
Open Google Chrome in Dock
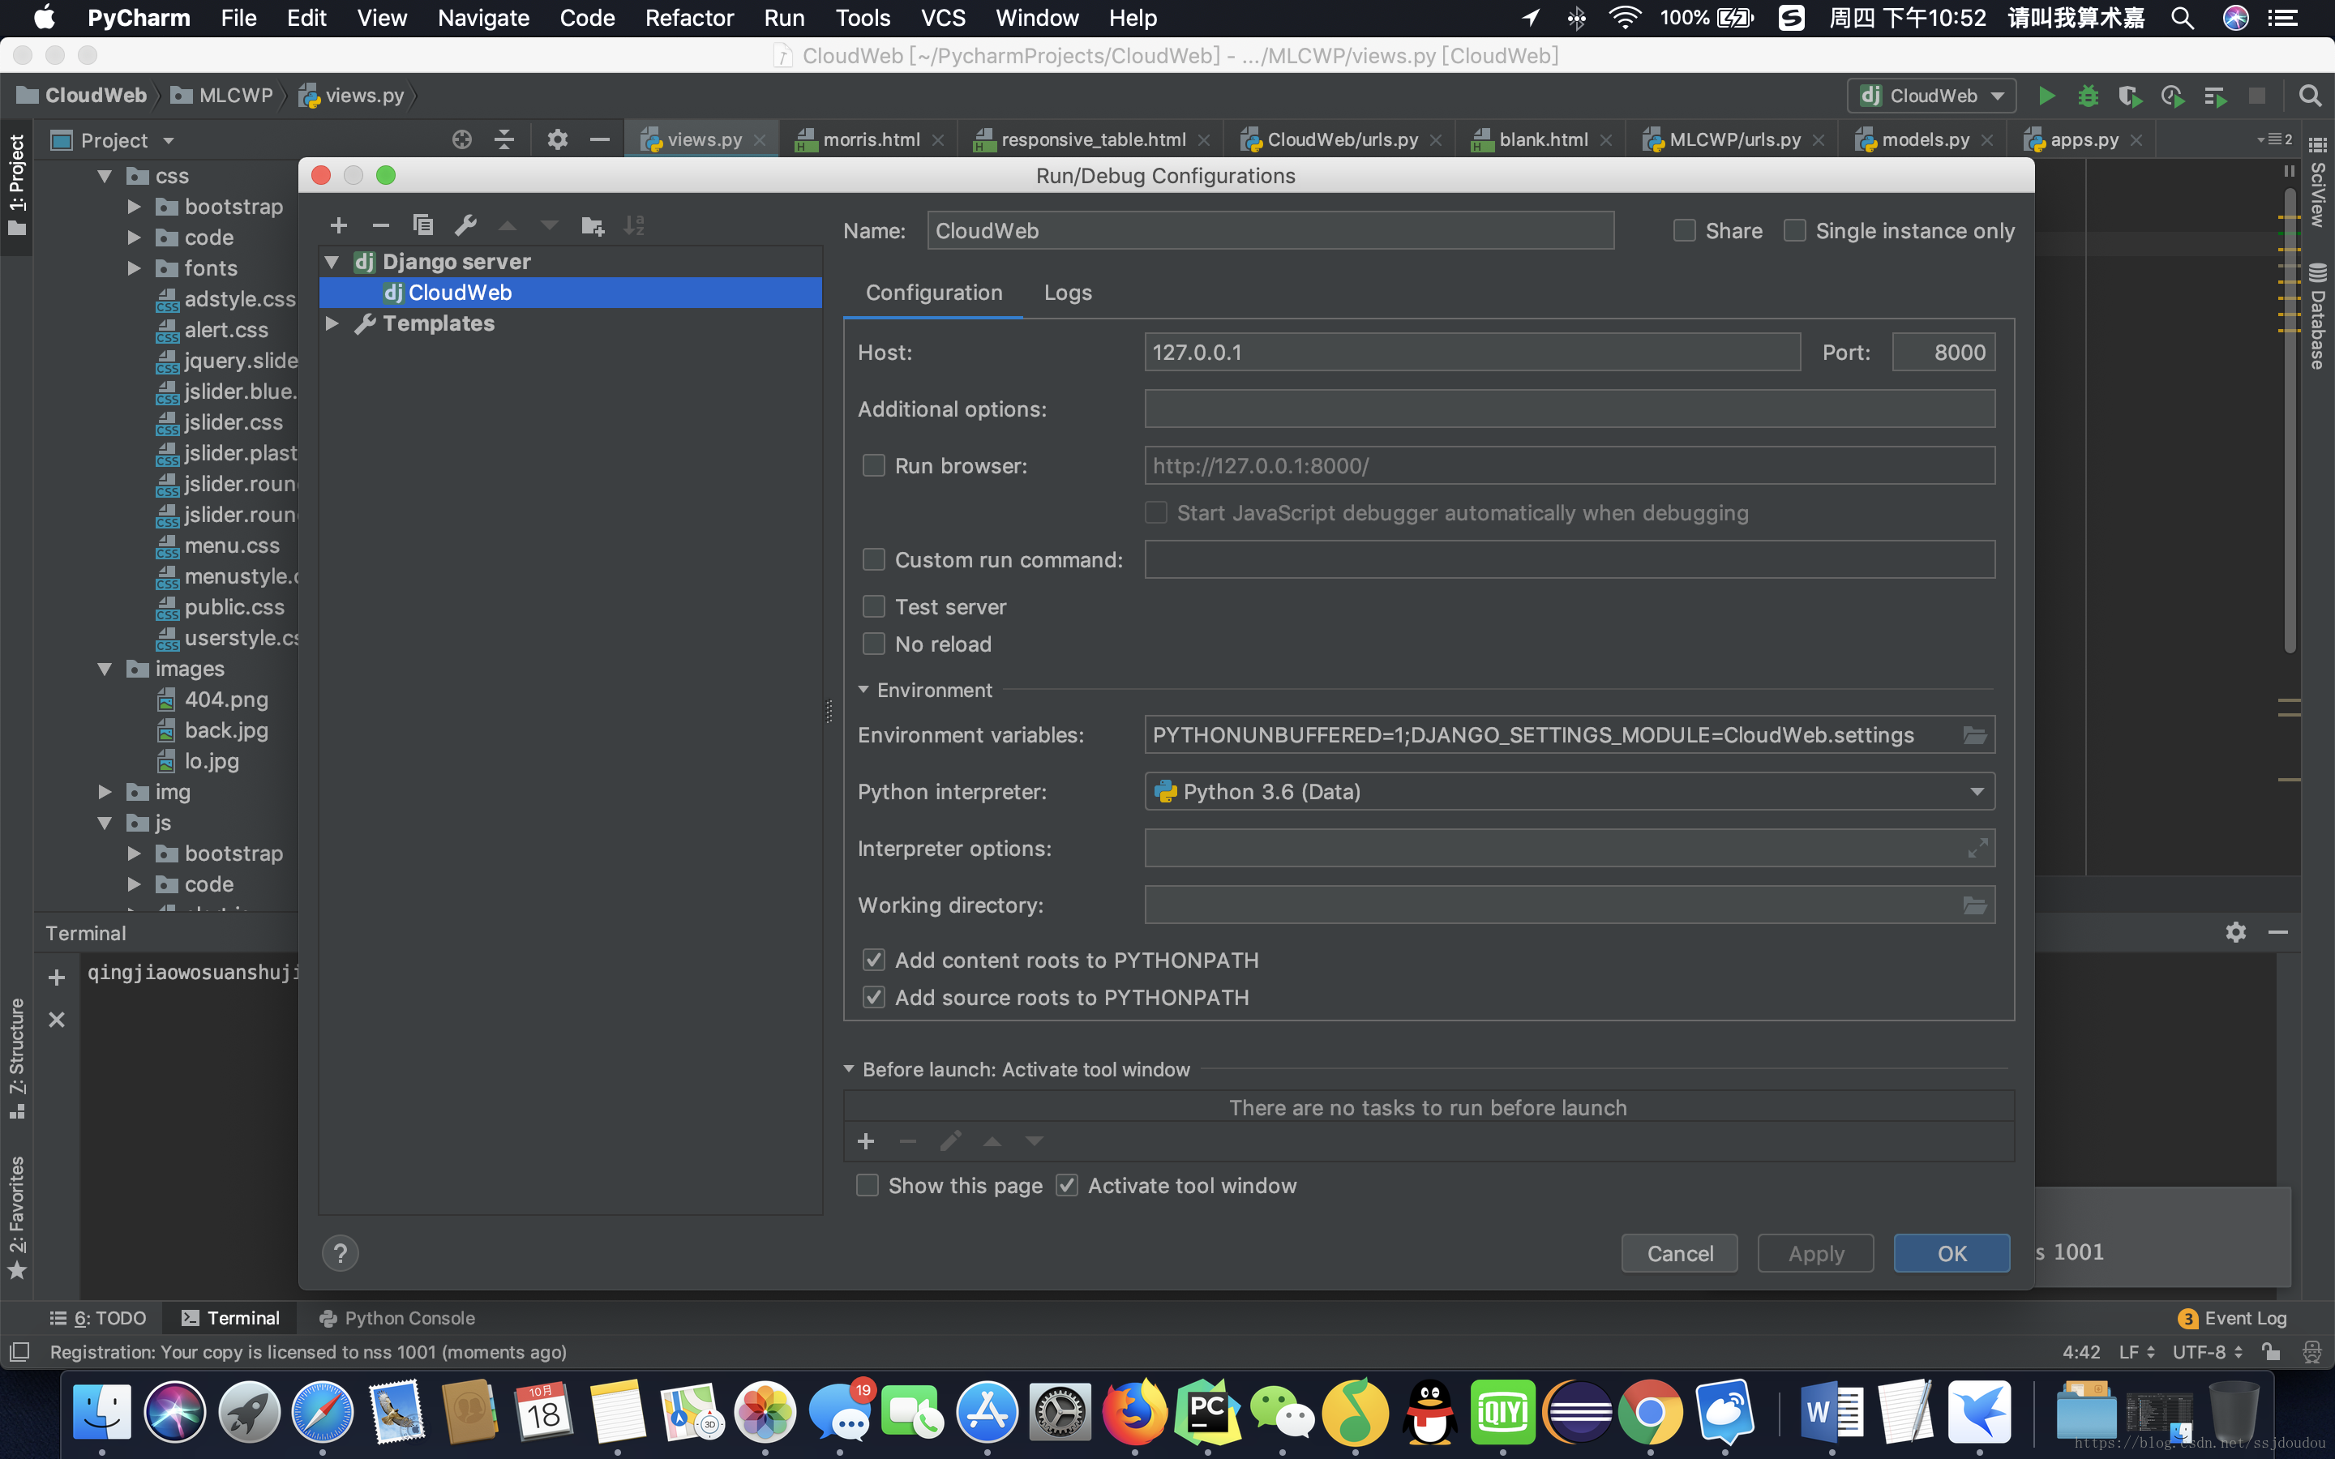click(1650, 1412)
